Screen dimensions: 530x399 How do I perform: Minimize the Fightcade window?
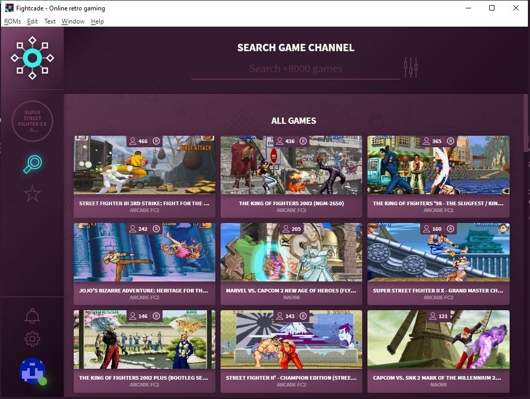468,8
